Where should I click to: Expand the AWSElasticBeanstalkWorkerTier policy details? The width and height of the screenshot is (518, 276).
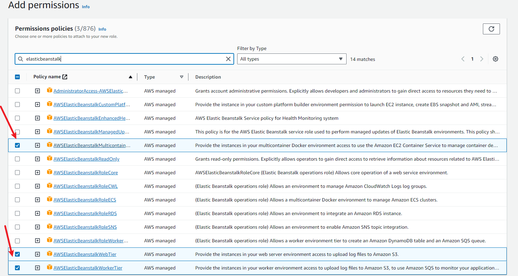click(x=37, y=268)
